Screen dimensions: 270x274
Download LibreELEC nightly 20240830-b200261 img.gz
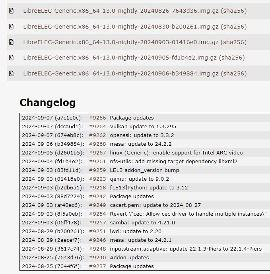pyautogui.click(x=120, y=27)
